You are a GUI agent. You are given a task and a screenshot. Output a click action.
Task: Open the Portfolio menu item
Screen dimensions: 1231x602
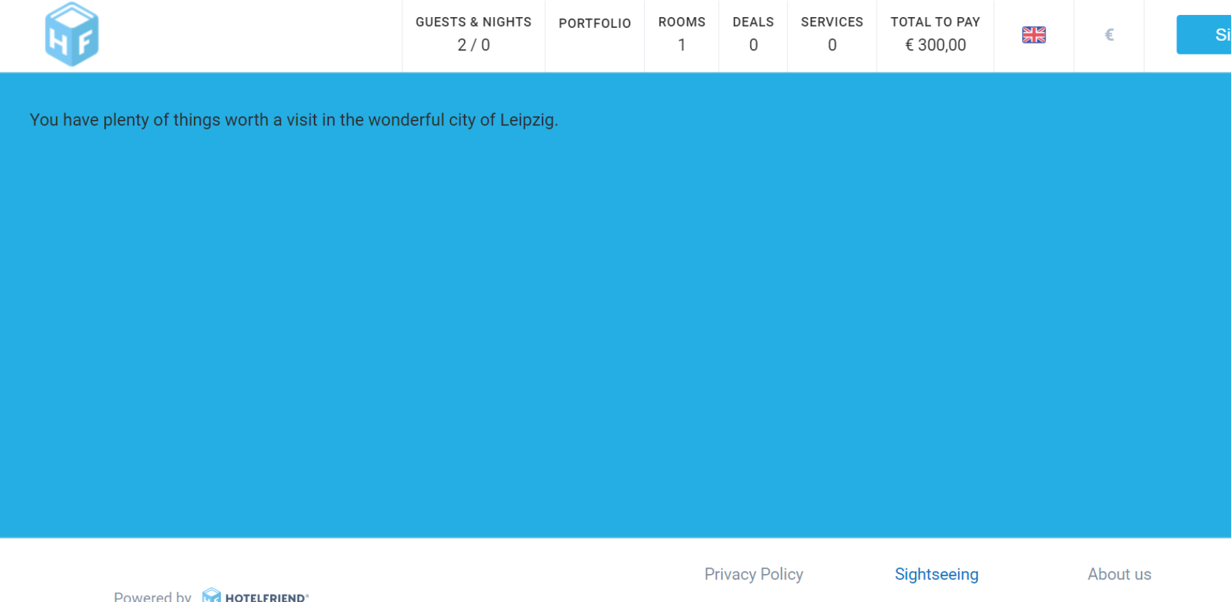click(595, 24)
